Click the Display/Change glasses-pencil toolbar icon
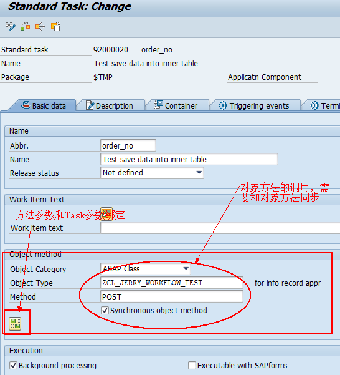Image resolution: width=340 pixels, height=375 pixels. 11,26
